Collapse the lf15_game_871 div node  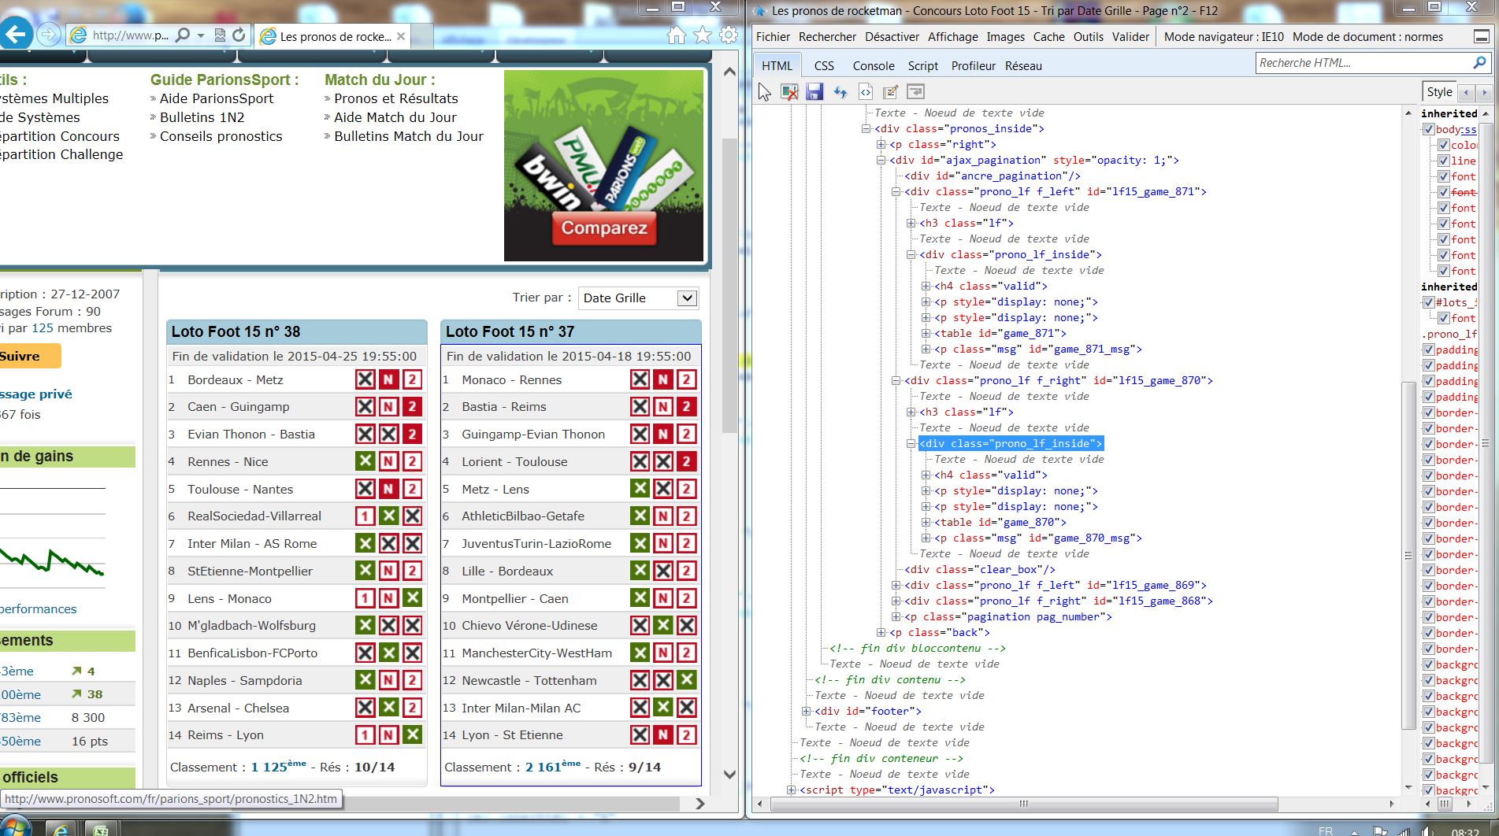(896, 192)
